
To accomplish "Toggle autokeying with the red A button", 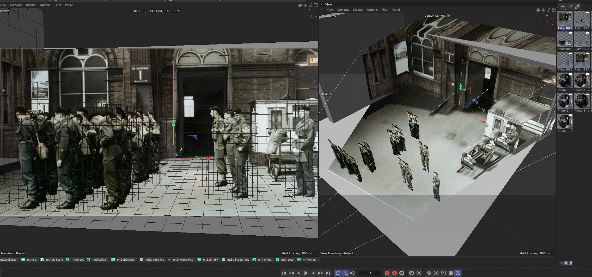I will 394,273.
